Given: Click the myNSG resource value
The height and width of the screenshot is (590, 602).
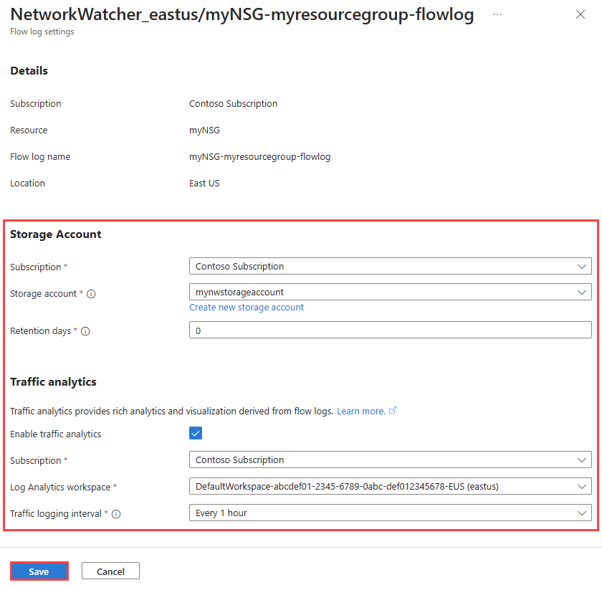Looking at the screenshot, I should click(x=205, y=130).
